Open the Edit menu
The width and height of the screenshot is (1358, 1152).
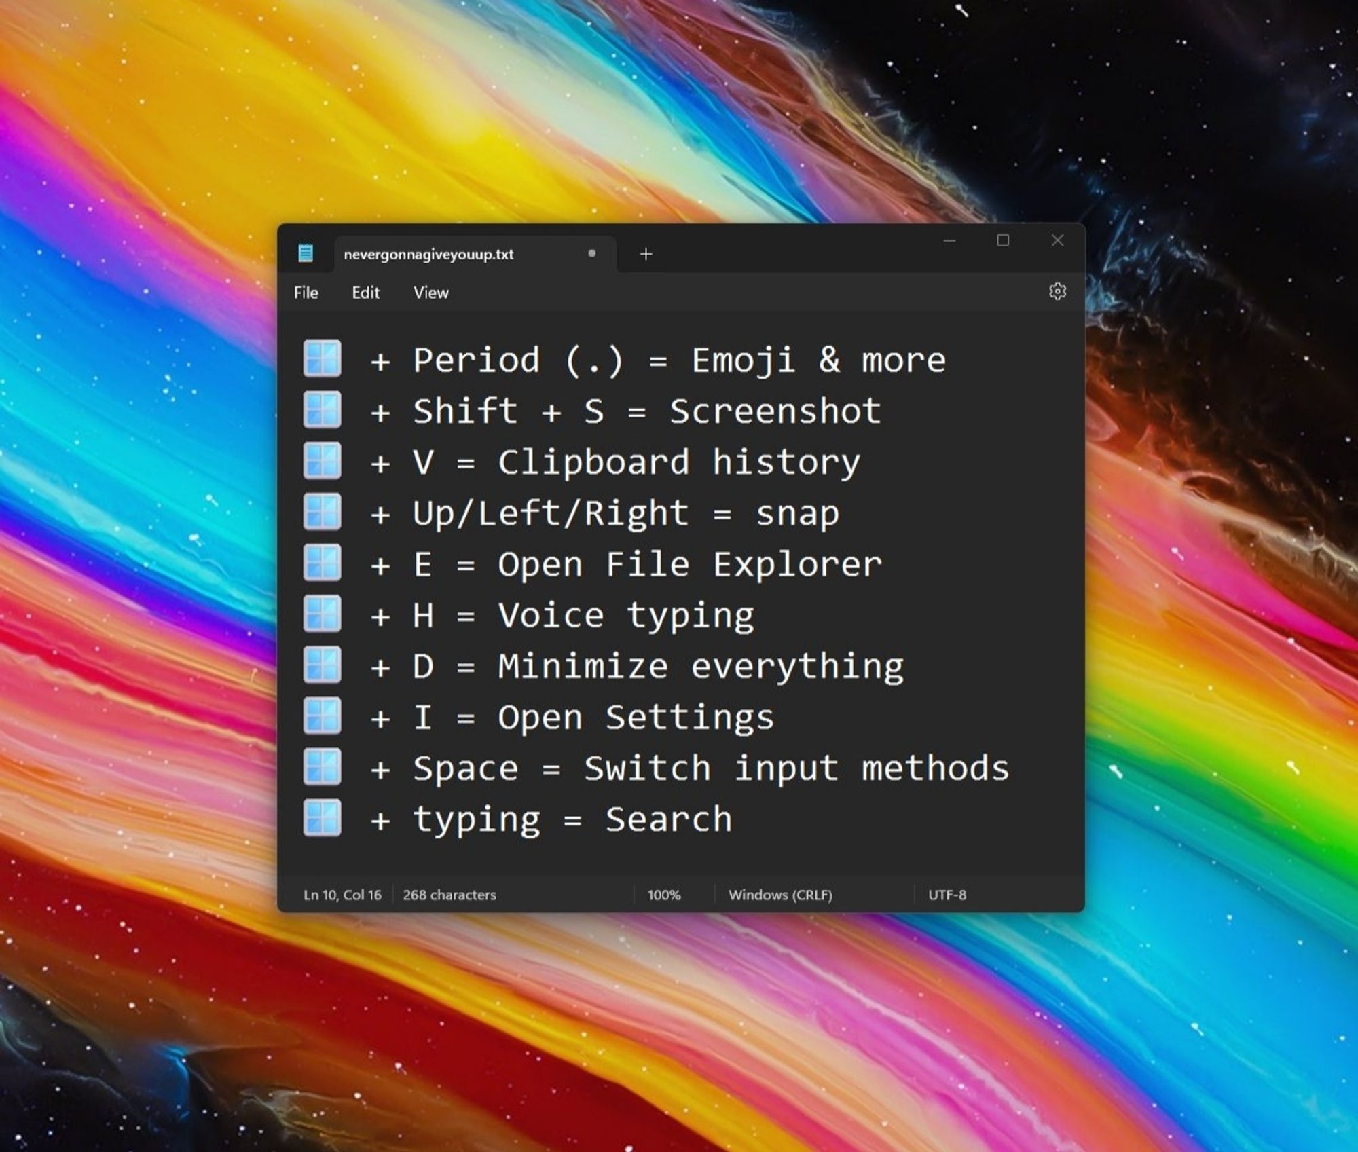(x=365, y=293)
